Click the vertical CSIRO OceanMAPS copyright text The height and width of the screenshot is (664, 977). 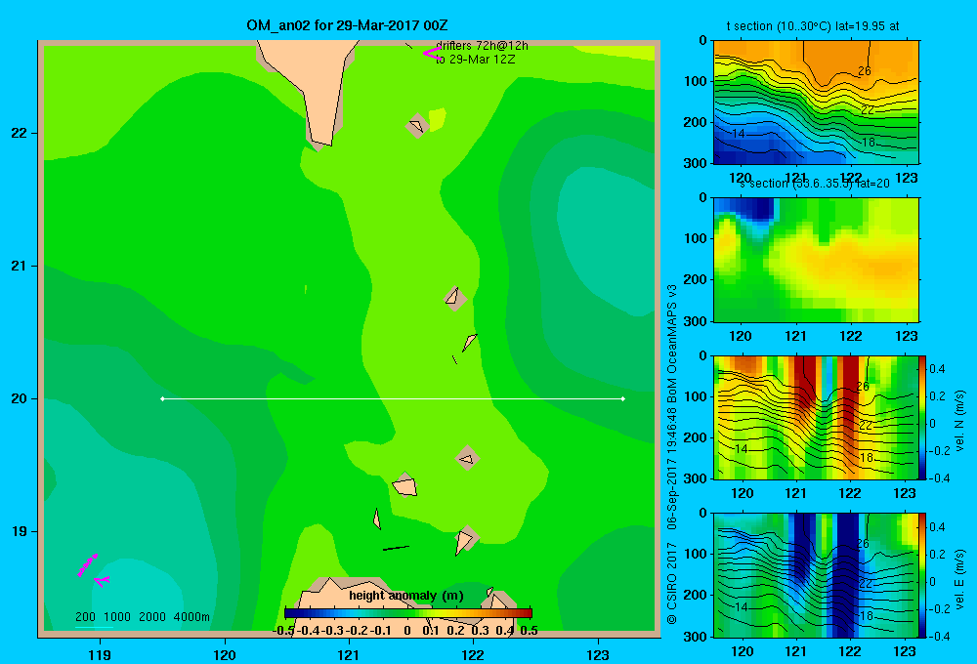[x=672, y=455]
